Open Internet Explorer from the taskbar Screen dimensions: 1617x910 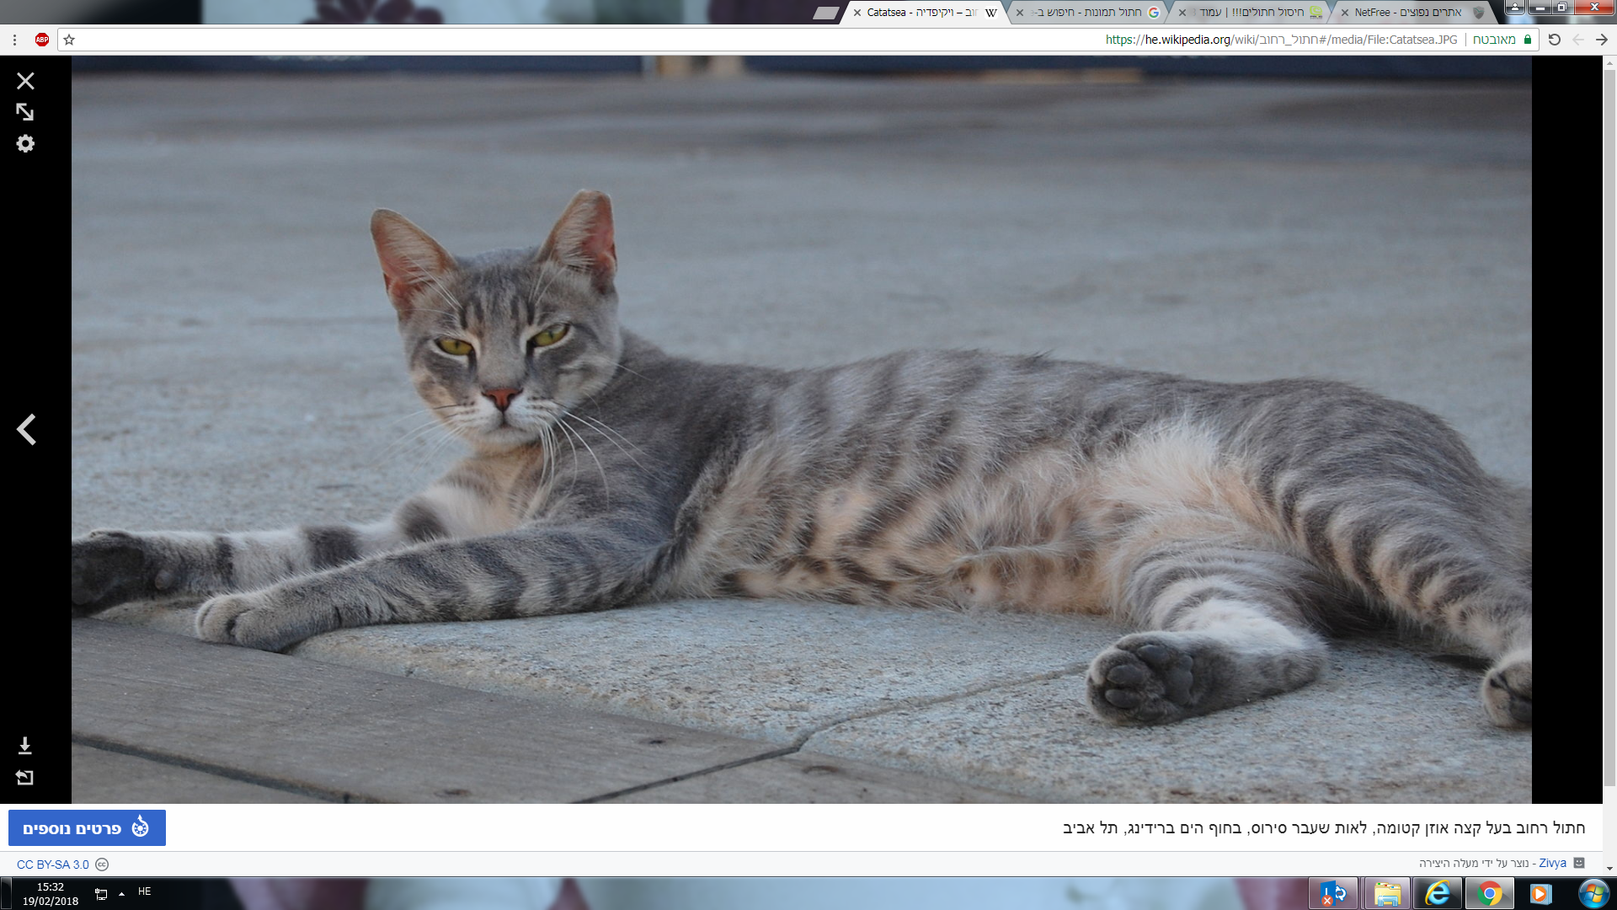pyautogui.click(x=1438, y=893)
